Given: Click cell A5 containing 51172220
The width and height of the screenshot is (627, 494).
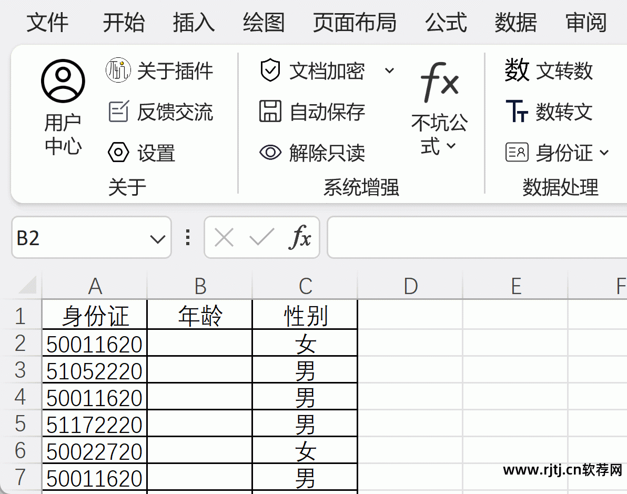Looking at the screenshot, I should (95, 423).
